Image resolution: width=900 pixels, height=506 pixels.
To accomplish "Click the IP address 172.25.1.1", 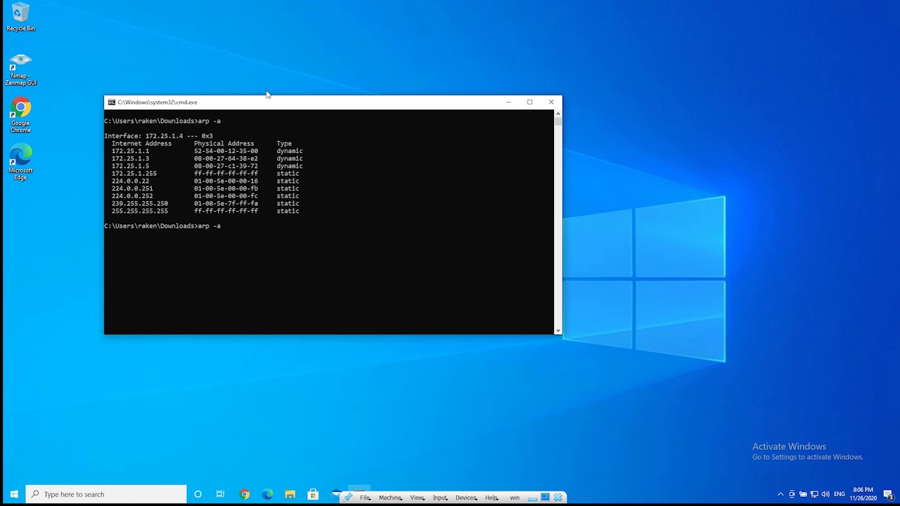I will tap(130, 151).
